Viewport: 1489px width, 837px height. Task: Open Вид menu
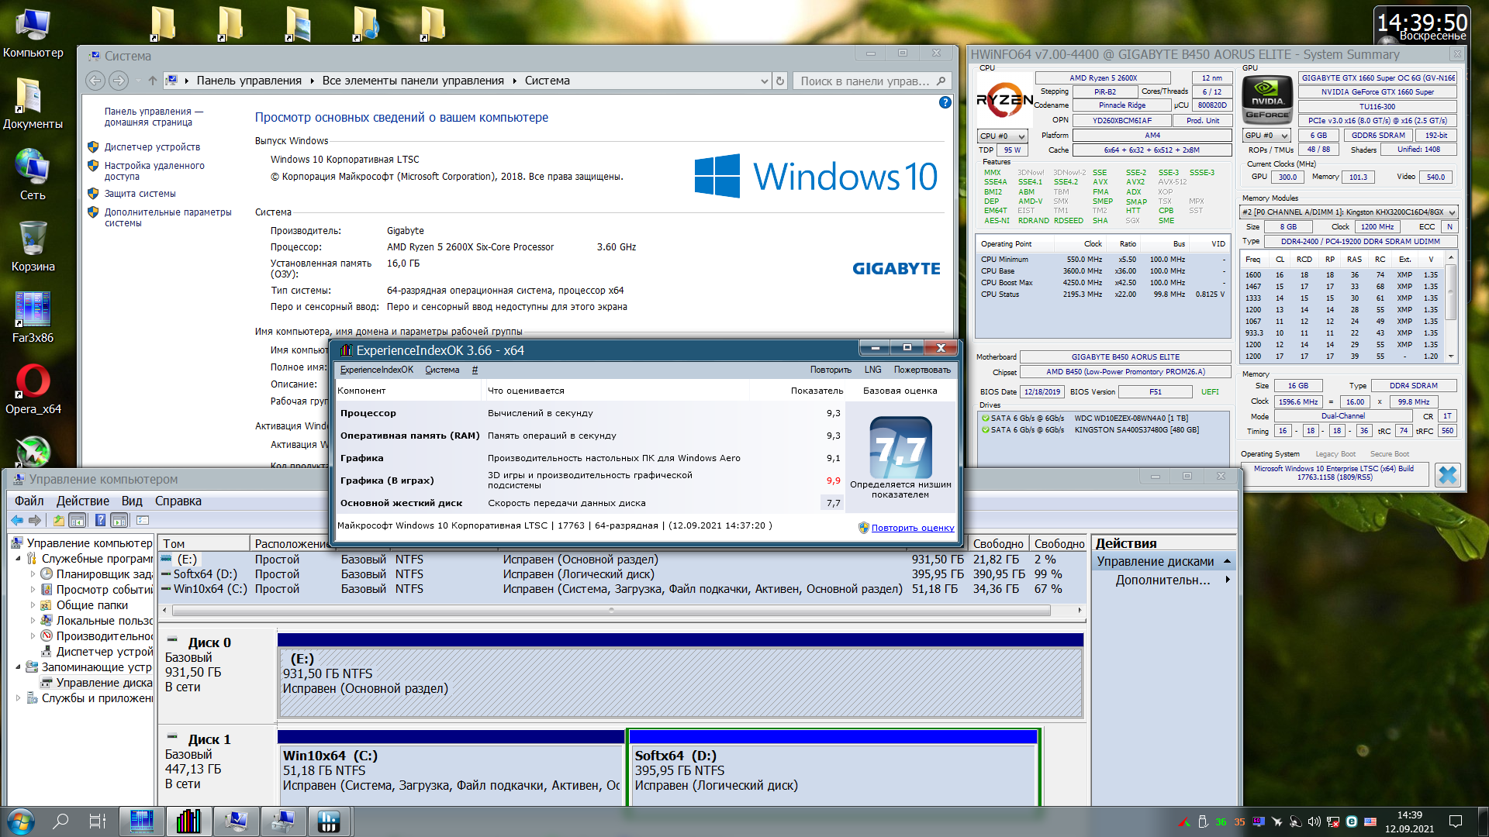click(132, 501)
